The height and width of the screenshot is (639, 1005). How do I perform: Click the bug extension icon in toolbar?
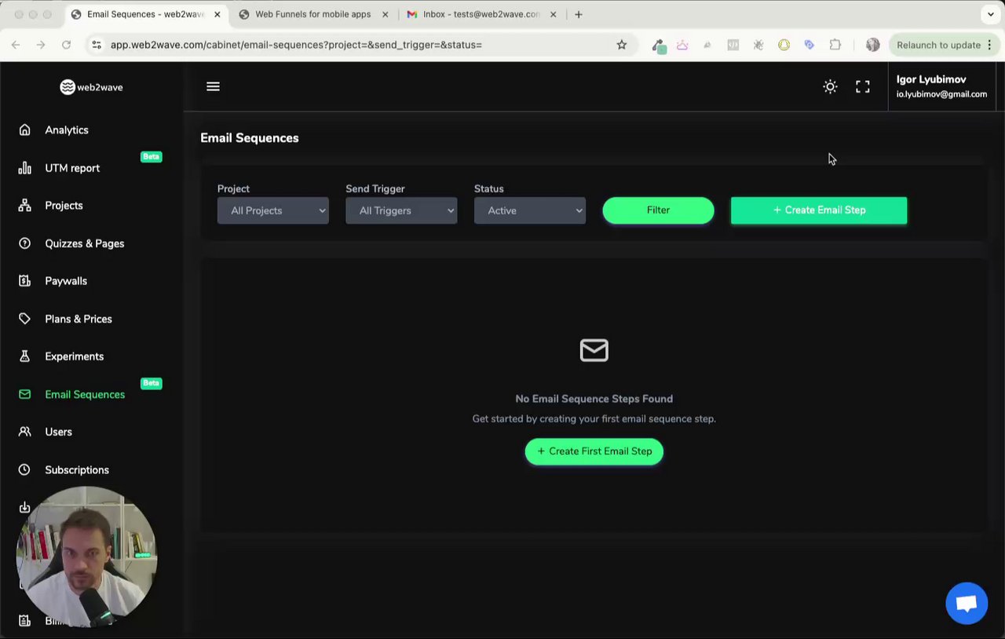click(758, 45)
